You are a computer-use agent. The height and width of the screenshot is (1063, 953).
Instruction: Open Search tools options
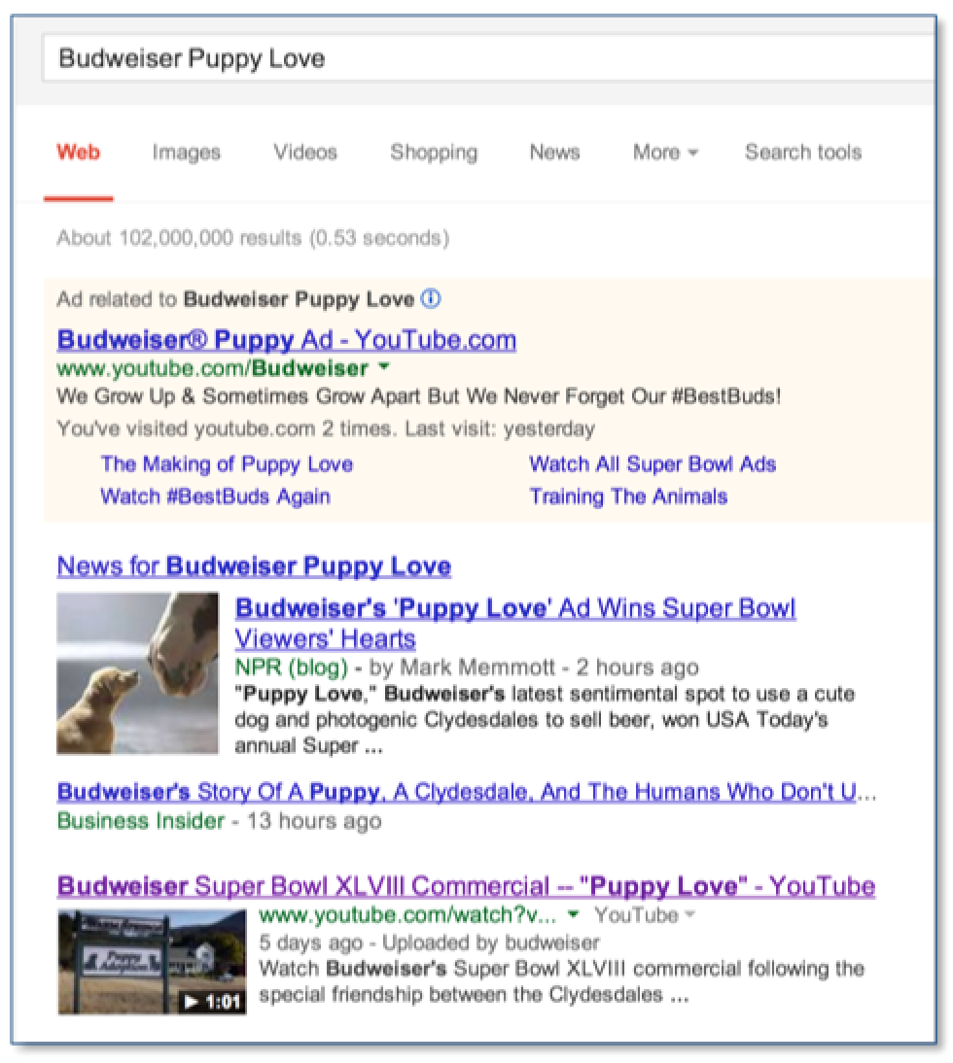pos(802,153)
